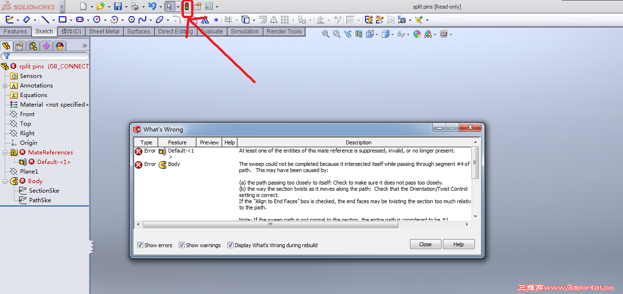This screenshot has width=623, height=294.
Task: Open the dropdown arrow beside the Undo icon
Action: (x=160, y=7)
